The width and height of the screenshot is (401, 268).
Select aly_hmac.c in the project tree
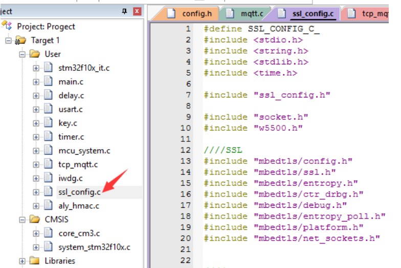[78, 205]
